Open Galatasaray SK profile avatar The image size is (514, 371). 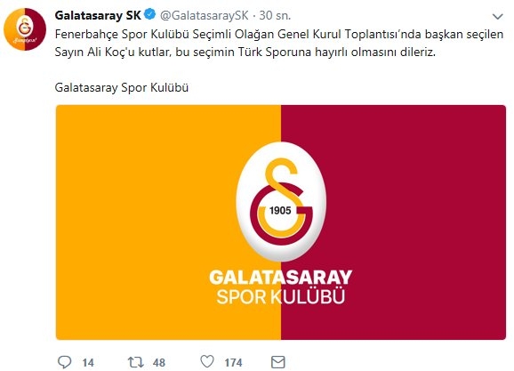click(25, 29)
